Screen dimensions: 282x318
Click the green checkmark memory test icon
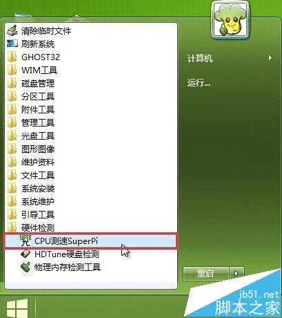pos(26,267)
